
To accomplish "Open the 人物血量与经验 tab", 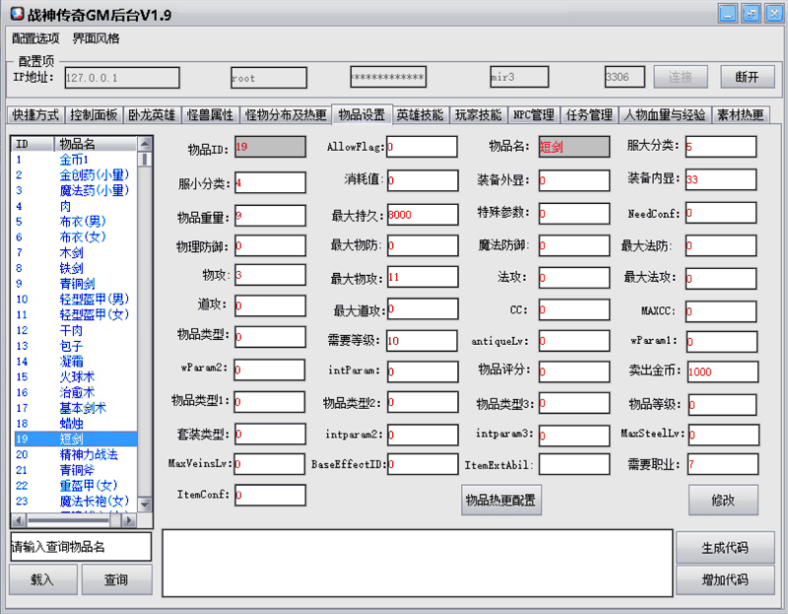I will [x=664, y=115].
